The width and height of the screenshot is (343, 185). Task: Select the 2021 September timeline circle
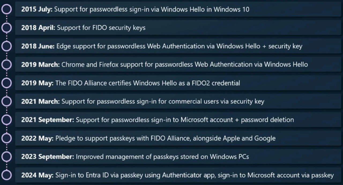[6, 120]
